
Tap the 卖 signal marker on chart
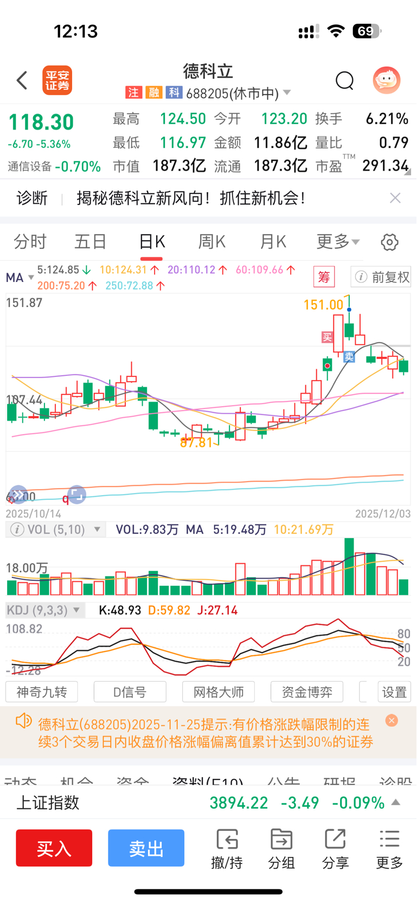coord(349,356)
